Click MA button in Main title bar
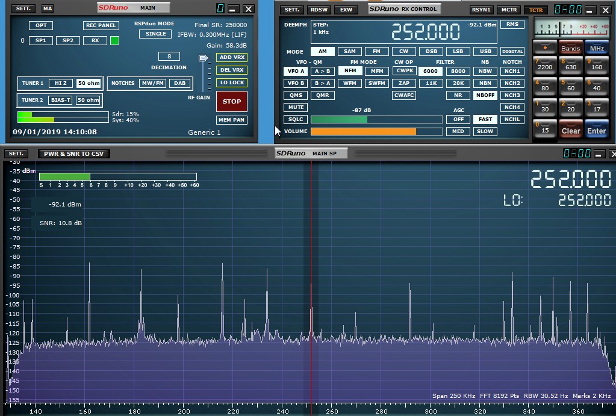 [x=48, y=8]
